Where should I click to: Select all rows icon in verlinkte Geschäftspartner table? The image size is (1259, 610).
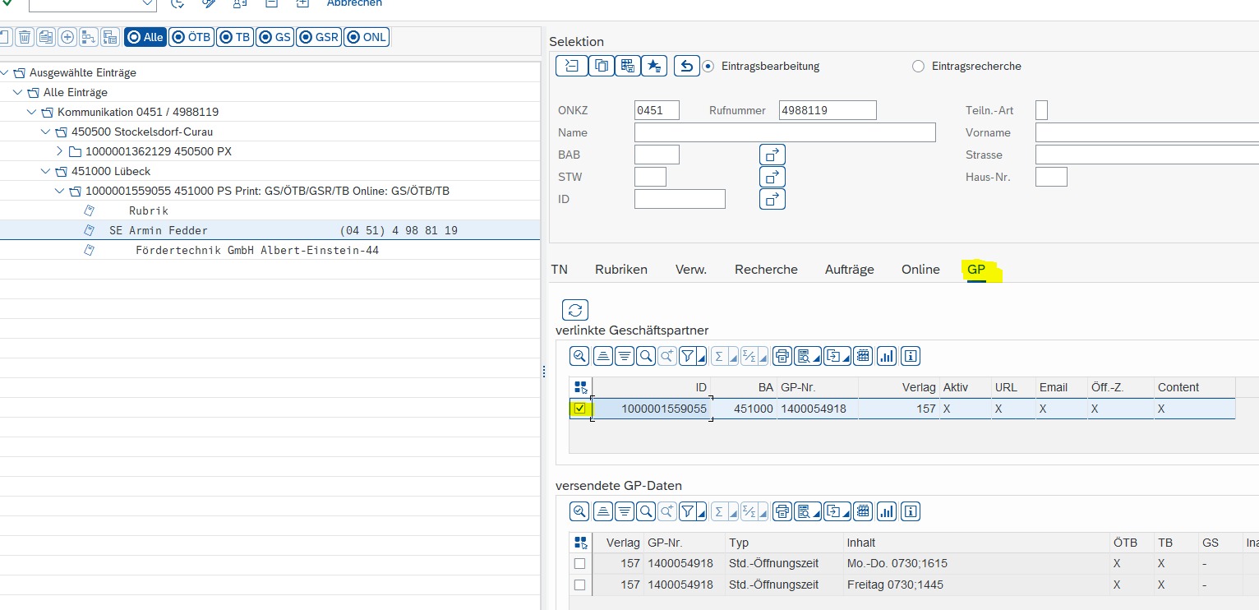(581, 387)
